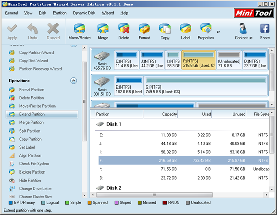
Task: Launch Copy Disk Wizard
Action: pos(34,61)
